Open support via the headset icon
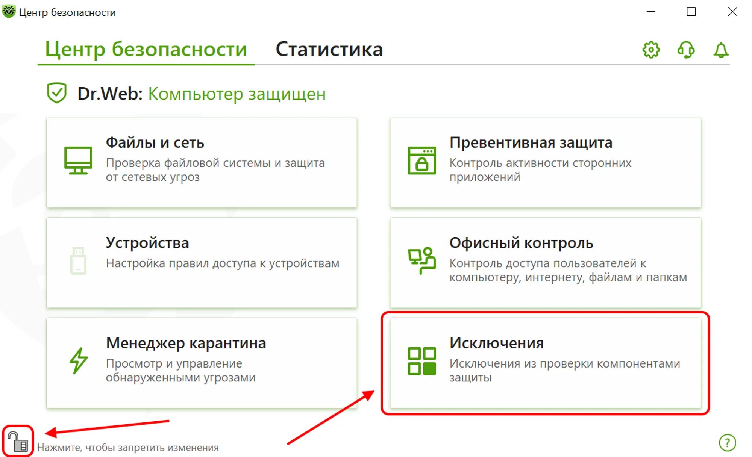 click(x=686, y=50)
